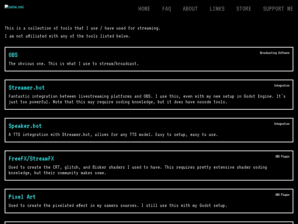This screenshot has width=298, height=224.
Task: Navigate to LINKS
Action: pyautogui.click(x=217, y=9)
